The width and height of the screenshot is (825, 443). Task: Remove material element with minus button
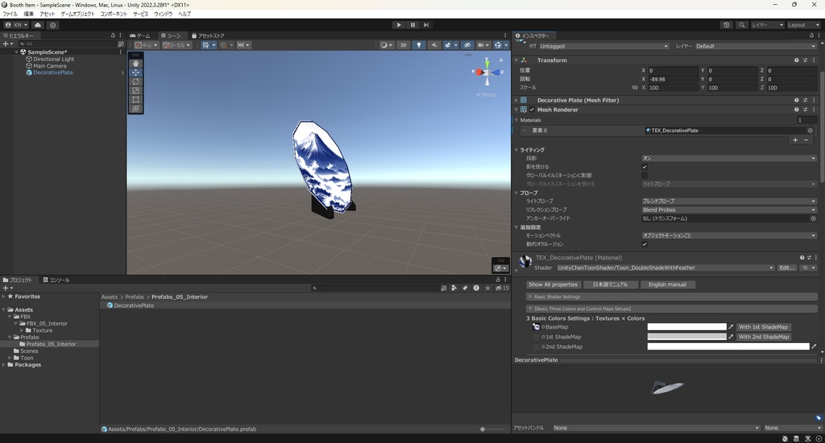click(x=806, y=140)
